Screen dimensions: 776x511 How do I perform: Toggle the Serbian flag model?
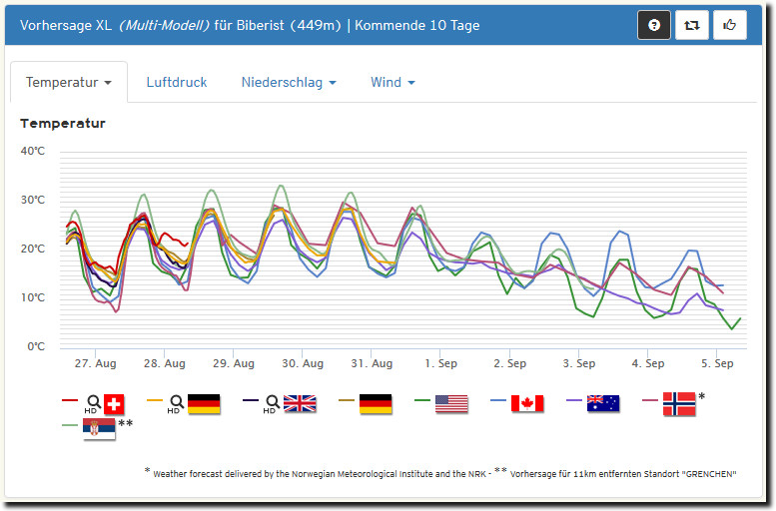(99, 429)
